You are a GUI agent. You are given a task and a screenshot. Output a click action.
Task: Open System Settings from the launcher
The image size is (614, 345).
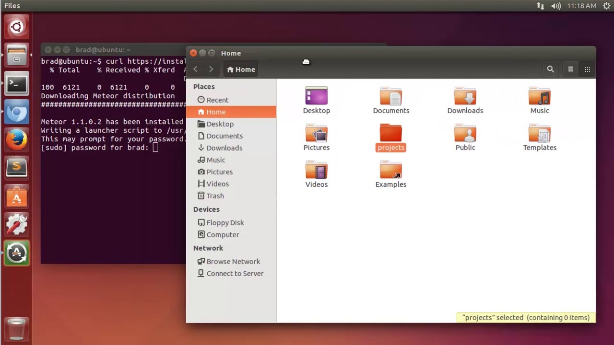17,225
